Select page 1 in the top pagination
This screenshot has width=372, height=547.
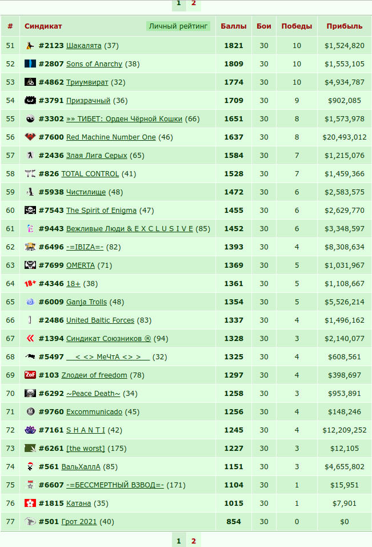[179, 3]
